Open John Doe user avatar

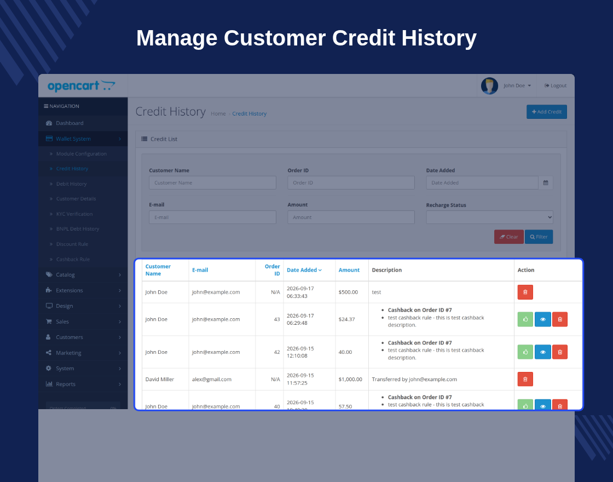(x=489, y=85)
